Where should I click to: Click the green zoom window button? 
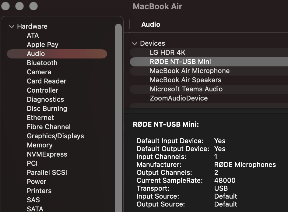(33, 6)
